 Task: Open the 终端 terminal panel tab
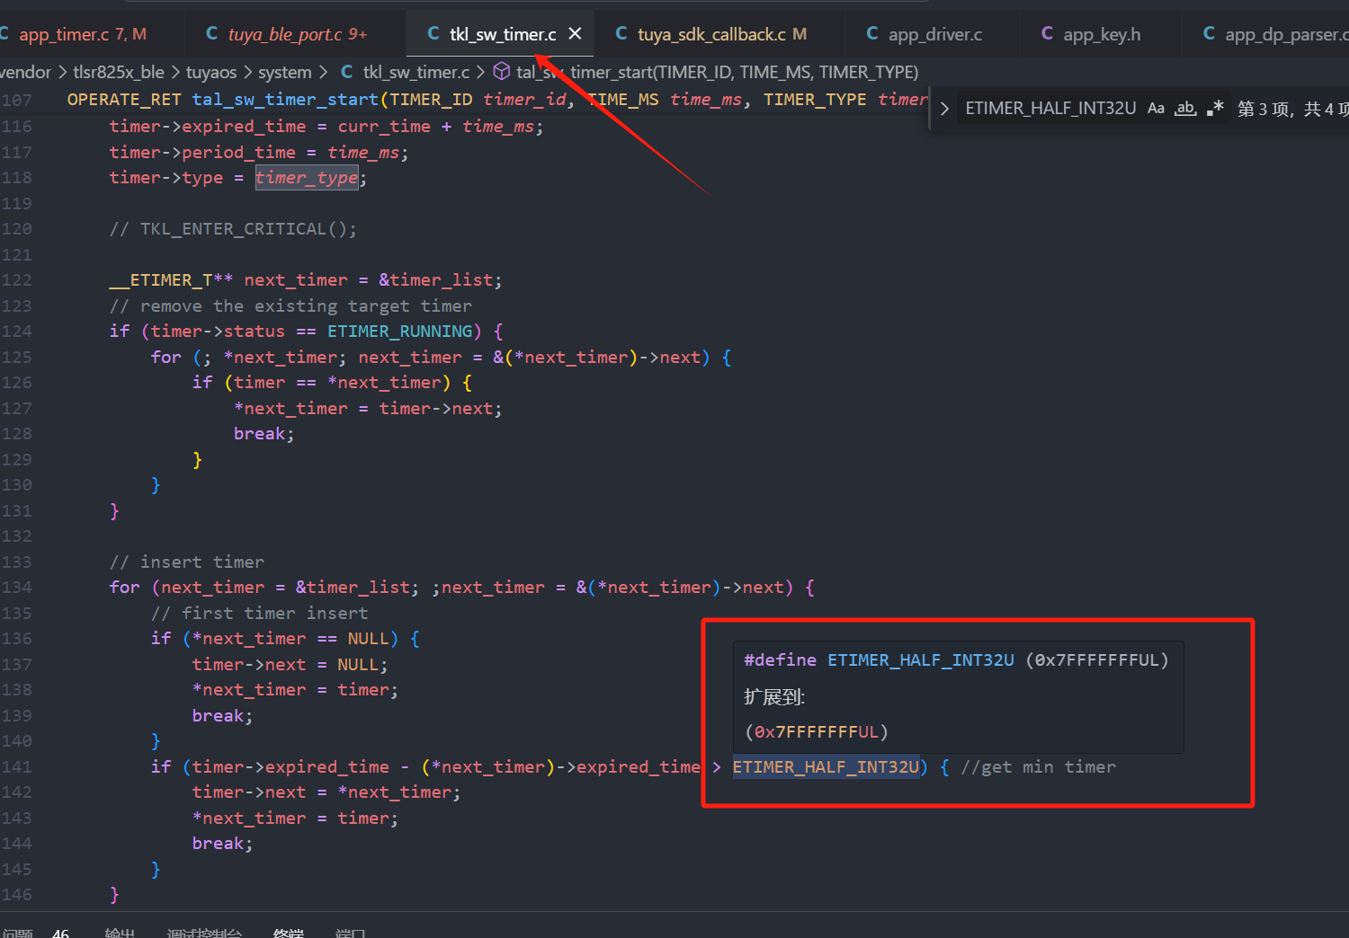pos(289,933)
